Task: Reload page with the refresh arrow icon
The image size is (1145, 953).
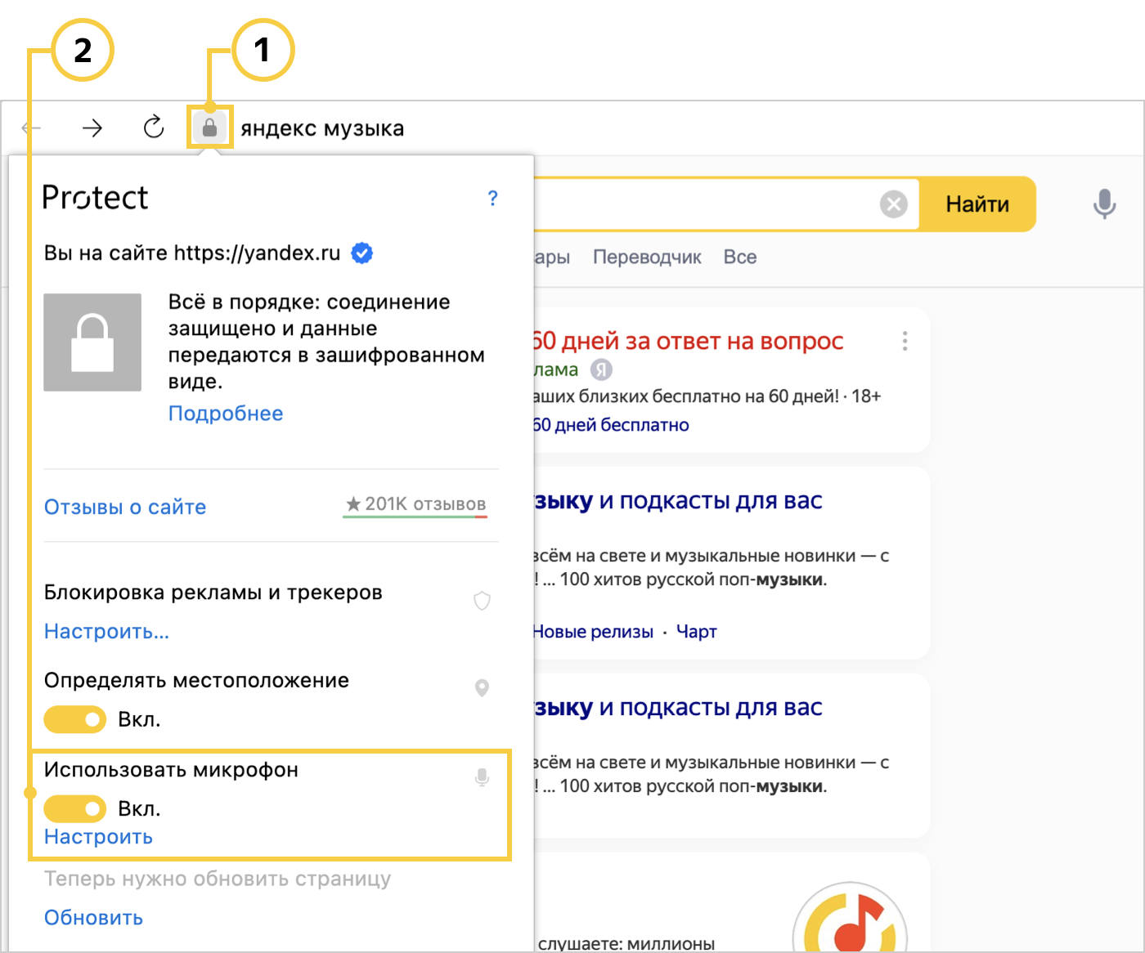Action: pos(154,128)
